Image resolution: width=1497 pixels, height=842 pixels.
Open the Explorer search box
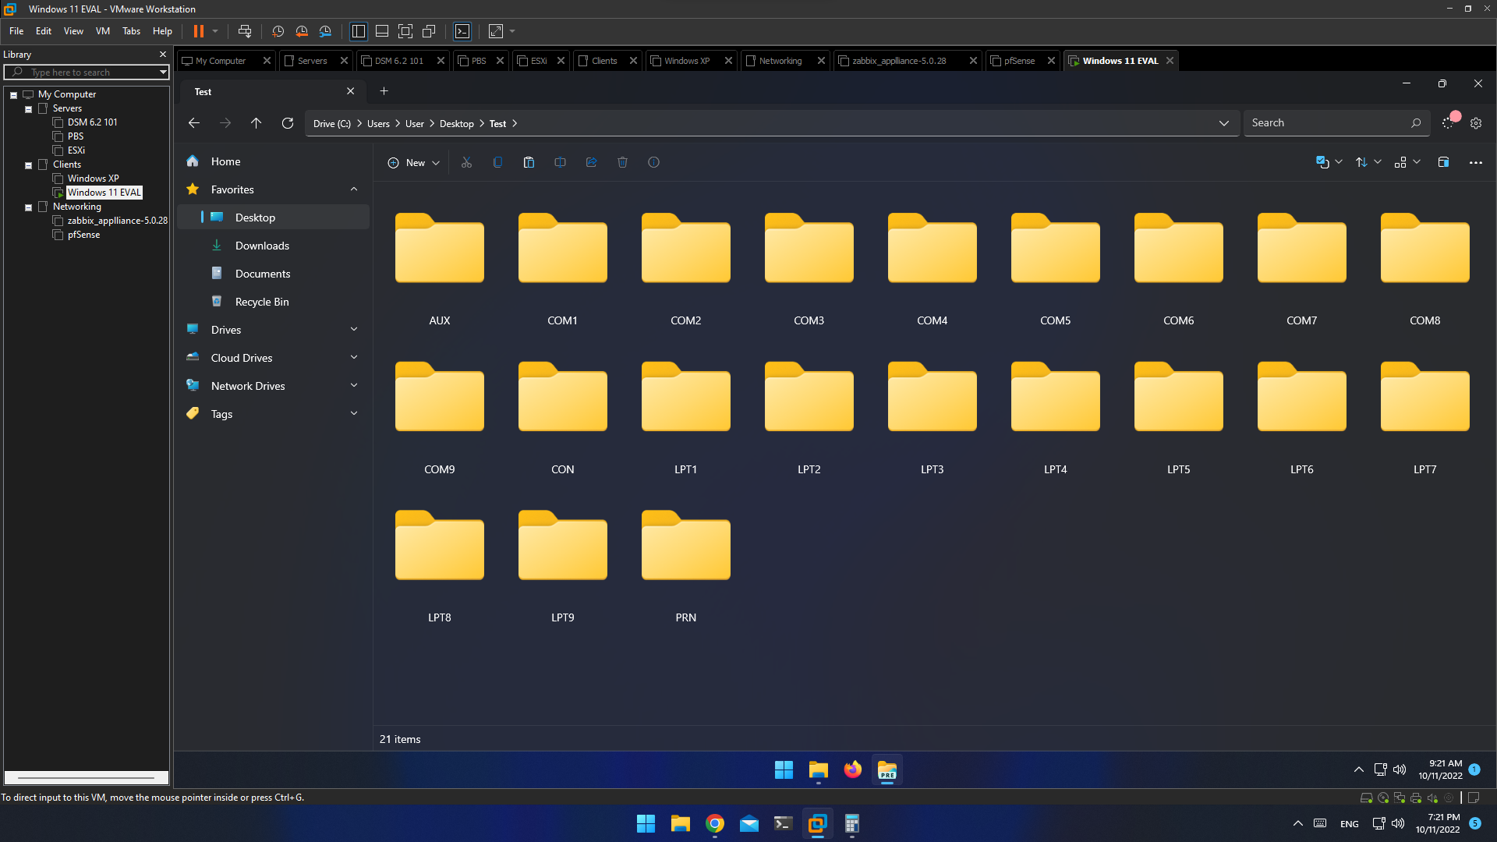click(1333, 122)
